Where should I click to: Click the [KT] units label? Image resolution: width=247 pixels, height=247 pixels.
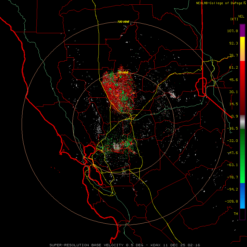click(x=234, y=19)
